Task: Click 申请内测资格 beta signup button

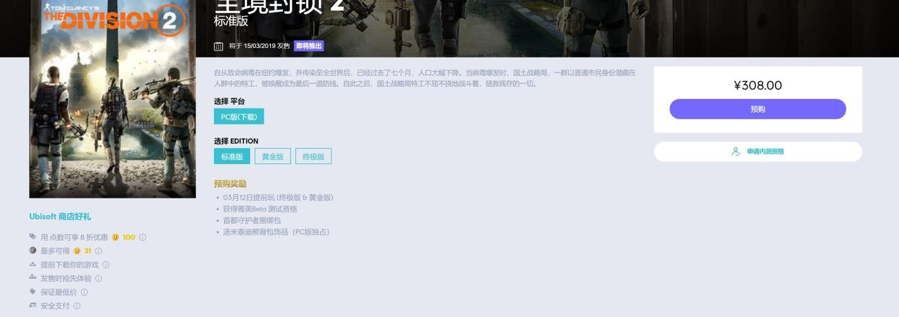Action: 758,152
